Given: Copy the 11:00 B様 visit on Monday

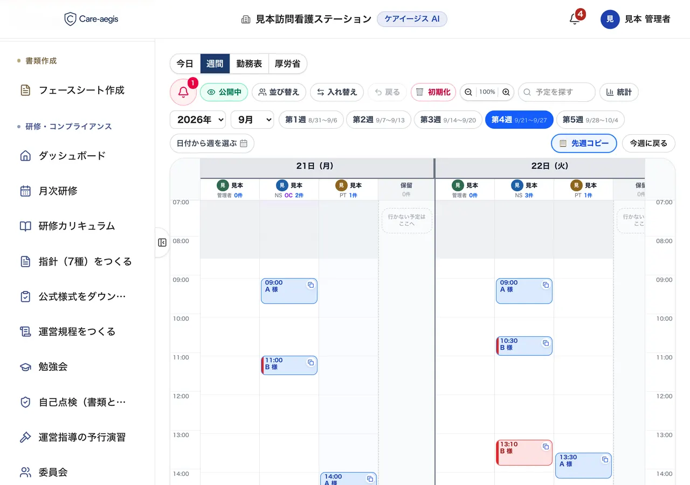Looking at the screenshot, I should point(310,363).
